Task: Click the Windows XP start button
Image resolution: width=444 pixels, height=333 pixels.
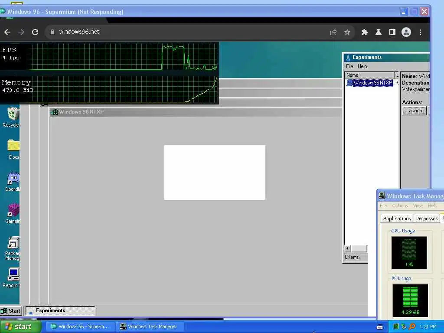Action: 20,326
